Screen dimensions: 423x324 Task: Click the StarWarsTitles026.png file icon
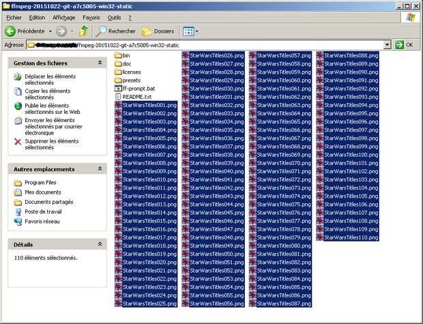186,55
